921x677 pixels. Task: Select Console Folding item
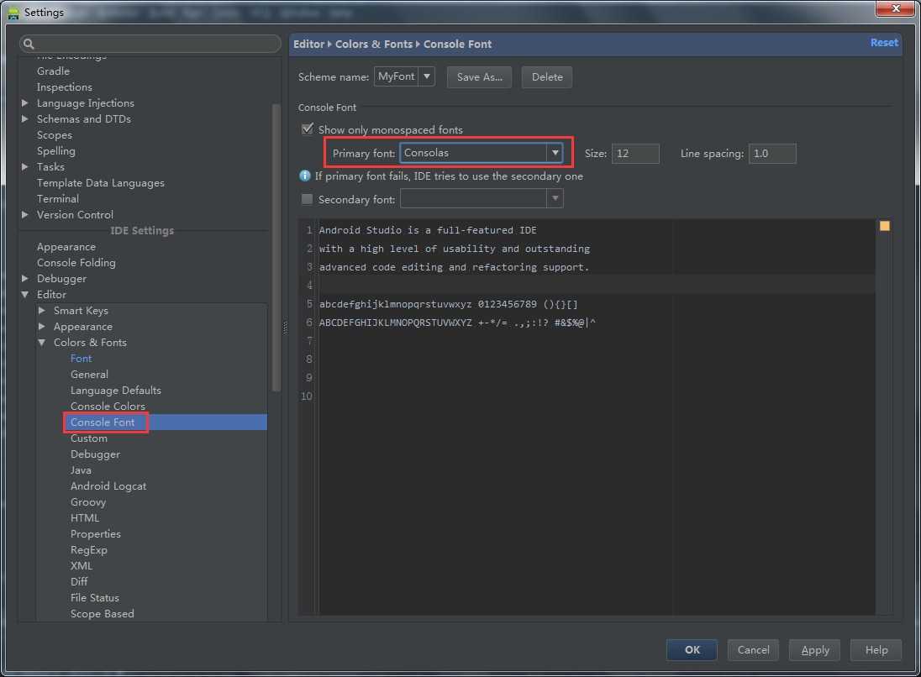pyautogui.click(x=76, y=262)
